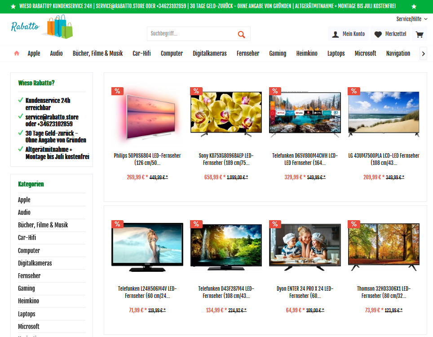Click the heart icon beside Merkzettel

(x=378, y=34)
